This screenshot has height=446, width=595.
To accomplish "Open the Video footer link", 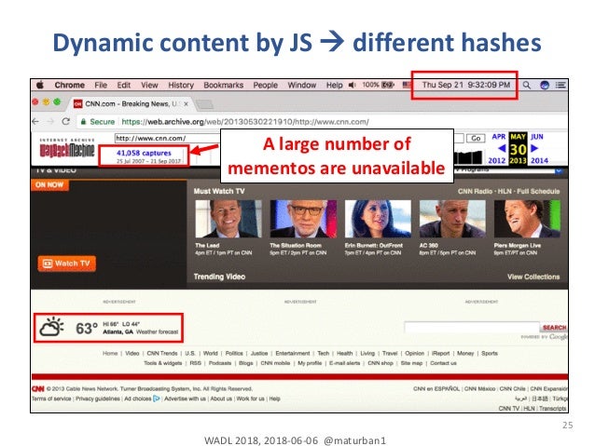I will tap(132, 353).
